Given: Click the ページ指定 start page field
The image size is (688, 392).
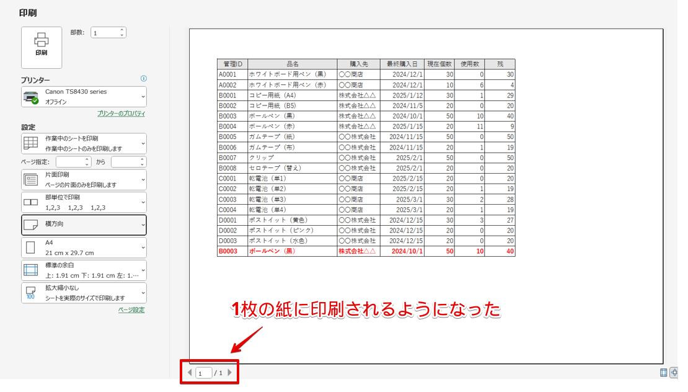Looking at the screenshot, I should pyautogui.click(x=73, y=161).
